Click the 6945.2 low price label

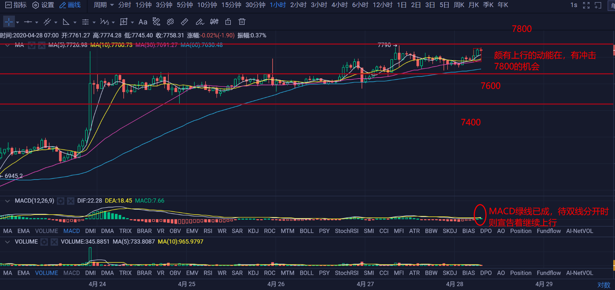point(13,176)
